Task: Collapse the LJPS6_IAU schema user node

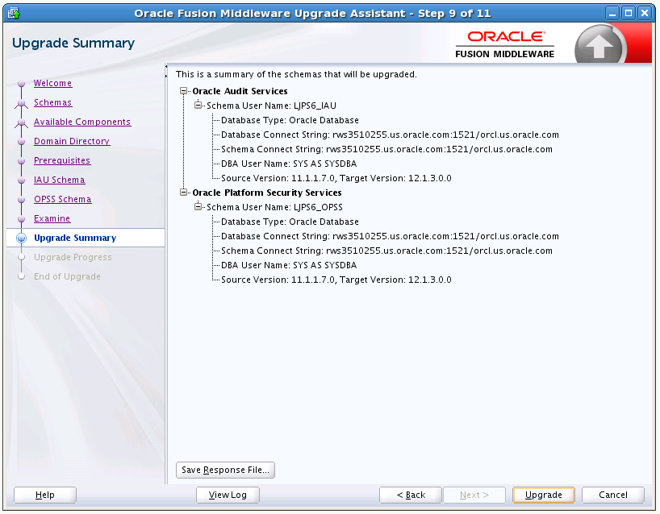Action: pos(198,105)
